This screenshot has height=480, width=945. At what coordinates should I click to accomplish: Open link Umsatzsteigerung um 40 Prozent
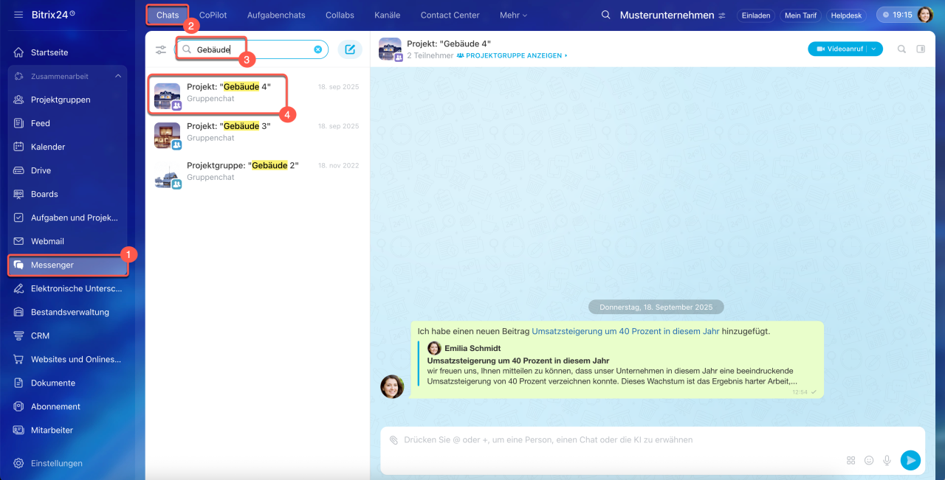click(625, 332)
